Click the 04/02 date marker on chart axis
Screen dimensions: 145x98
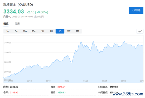[x=67, y=81]
